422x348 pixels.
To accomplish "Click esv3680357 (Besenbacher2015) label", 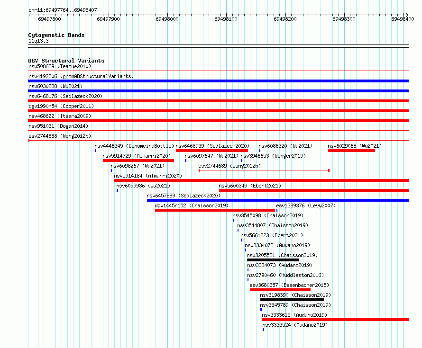I will [x=289, y=285].
